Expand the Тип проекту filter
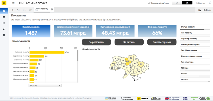213x101 pixels. click(195, 33)
